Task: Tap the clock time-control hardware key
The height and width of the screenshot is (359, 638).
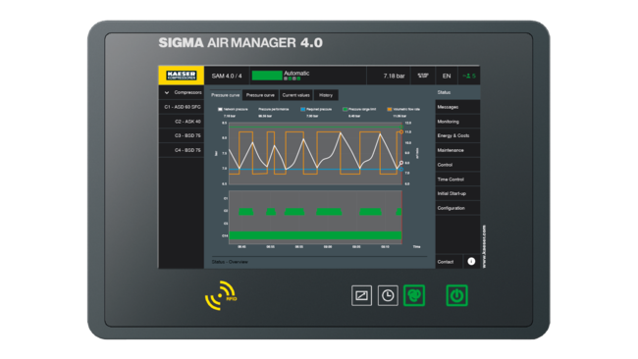Action: 388,295
